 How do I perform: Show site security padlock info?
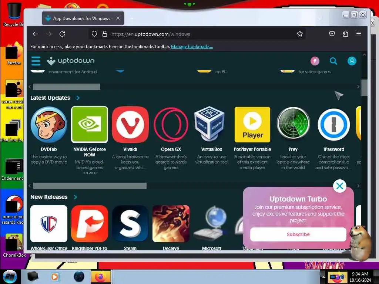tap(105, 34)
